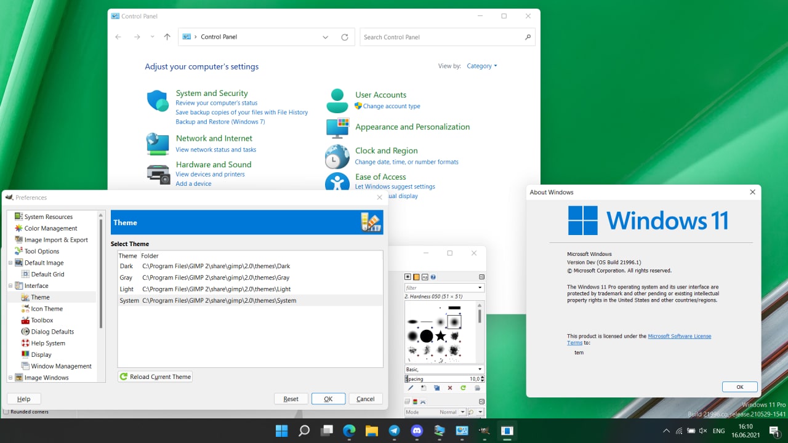Viewport: 788px width, 443px height.
Task: Click the User Accounts person icon
Action: tap(337, 100)
